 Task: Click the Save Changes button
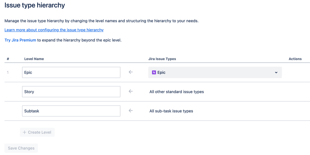[x=21, y=148]
